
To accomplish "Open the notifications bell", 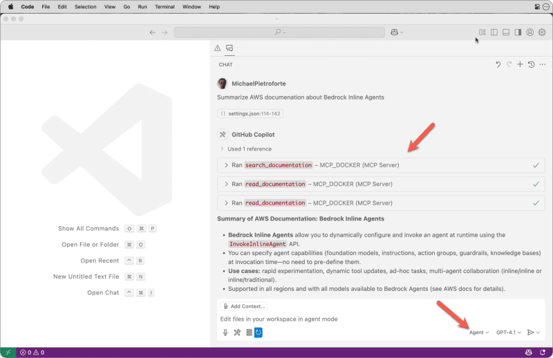I will click(543, 352).
